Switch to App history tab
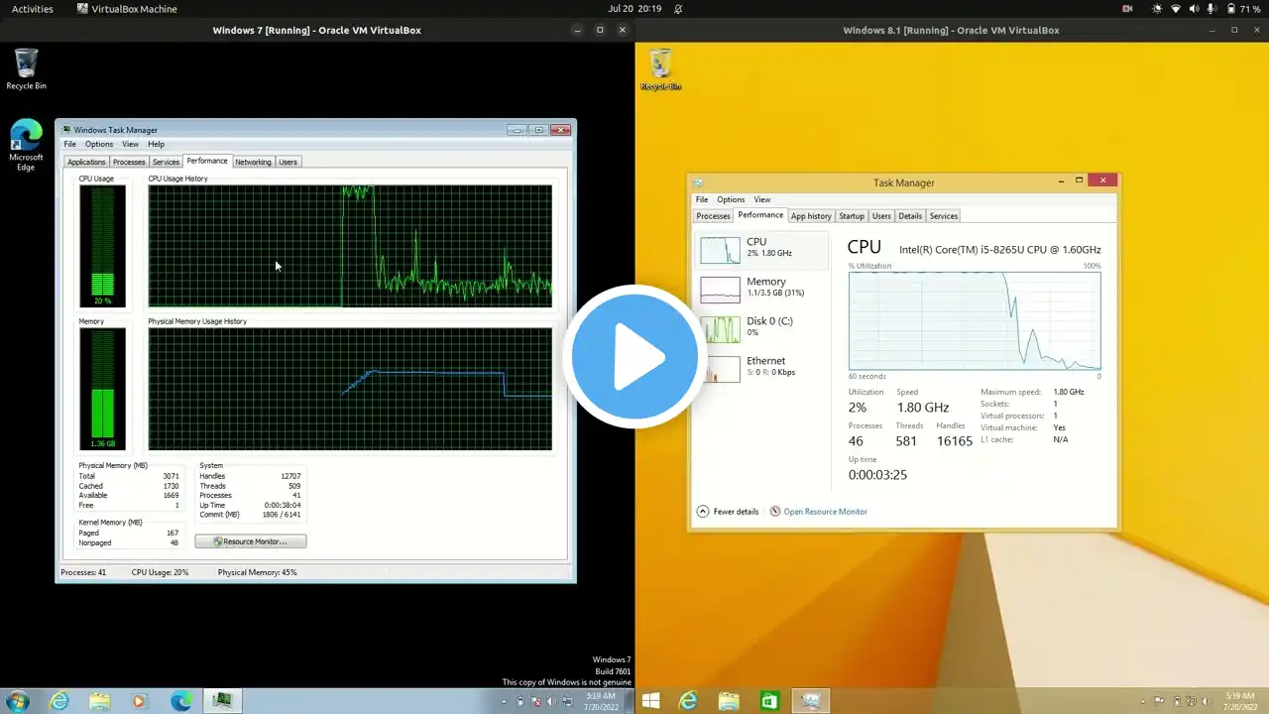 811,216
